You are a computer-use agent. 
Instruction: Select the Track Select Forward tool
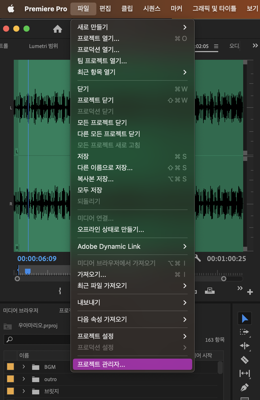click(x=245, y=332)
